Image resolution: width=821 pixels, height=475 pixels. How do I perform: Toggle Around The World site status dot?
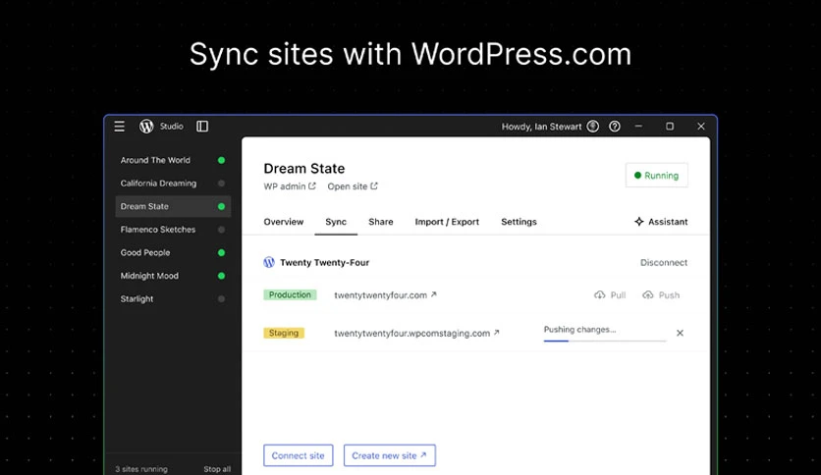[222, 160]
